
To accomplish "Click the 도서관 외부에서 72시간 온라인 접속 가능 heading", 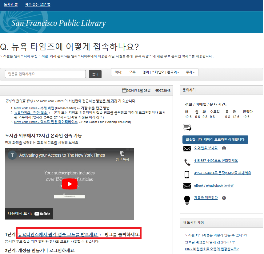I will 43,136.
